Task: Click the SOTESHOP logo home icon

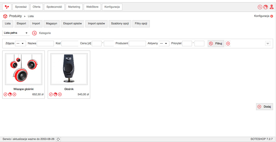Action: coord(7,7)
